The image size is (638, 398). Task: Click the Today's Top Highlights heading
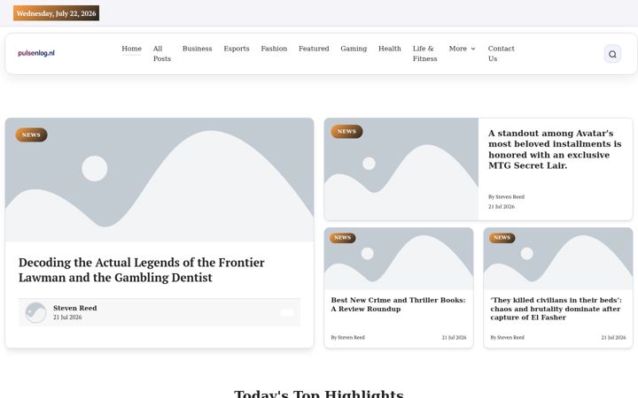tap(319, 394)
